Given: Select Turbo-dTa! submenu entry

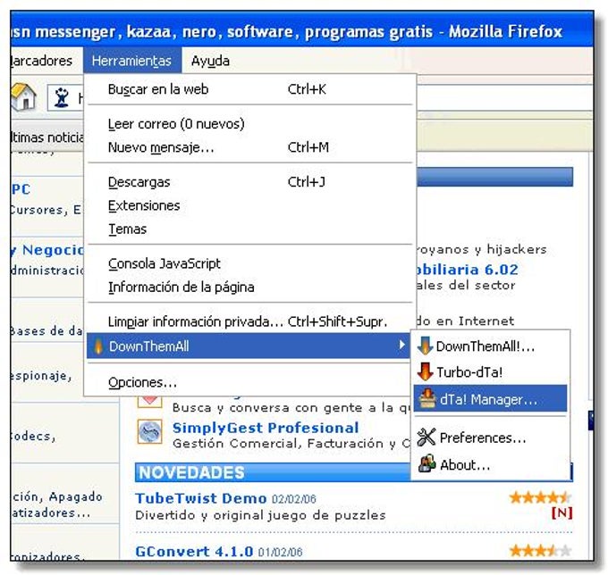Looking at the screenshot, I should coord(491,372).
